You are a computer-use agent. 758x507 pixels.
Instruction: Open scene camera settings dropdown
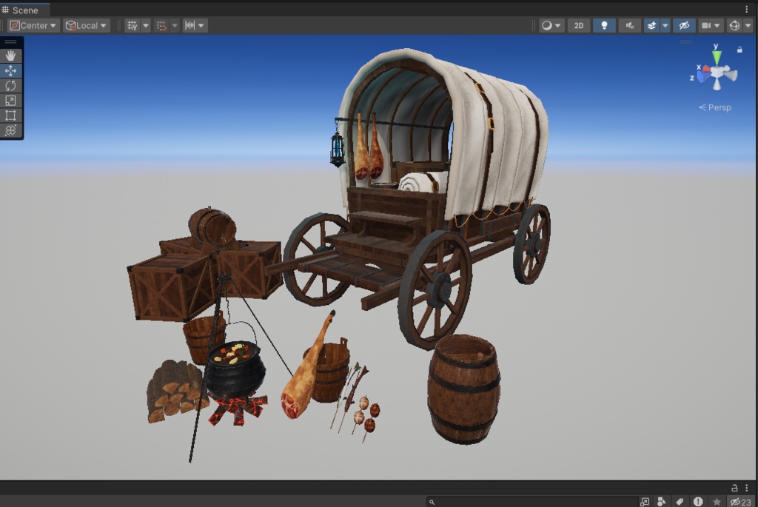(x=711, y=26)
